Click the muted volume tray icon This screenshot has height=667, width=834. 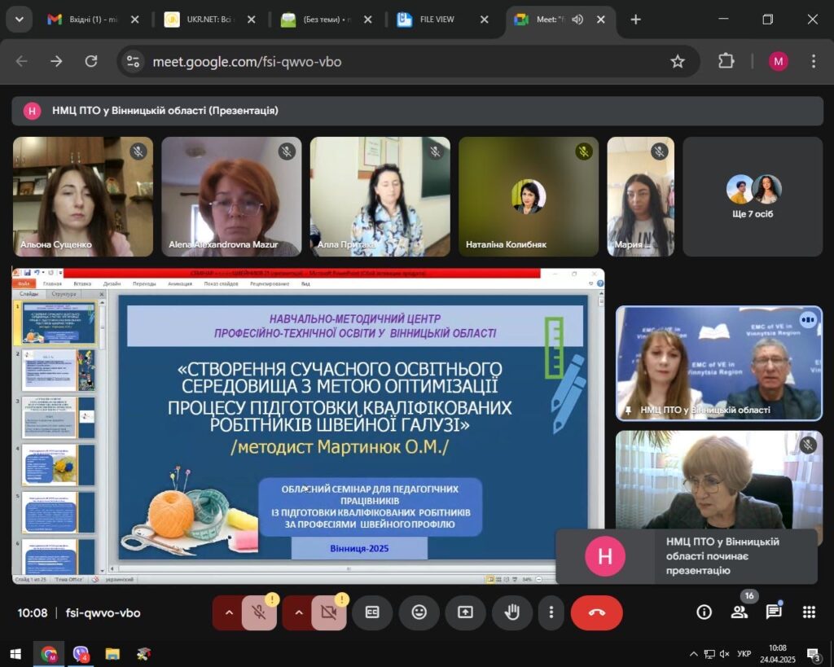coord(724,654)
